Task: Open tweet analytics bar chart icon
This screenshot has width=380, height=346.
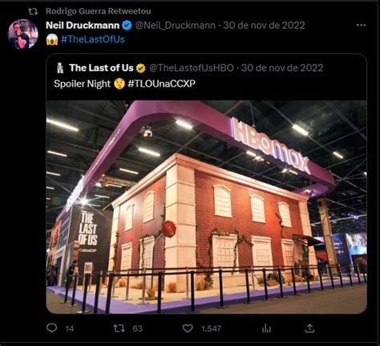Action: (x=266, y=328)
